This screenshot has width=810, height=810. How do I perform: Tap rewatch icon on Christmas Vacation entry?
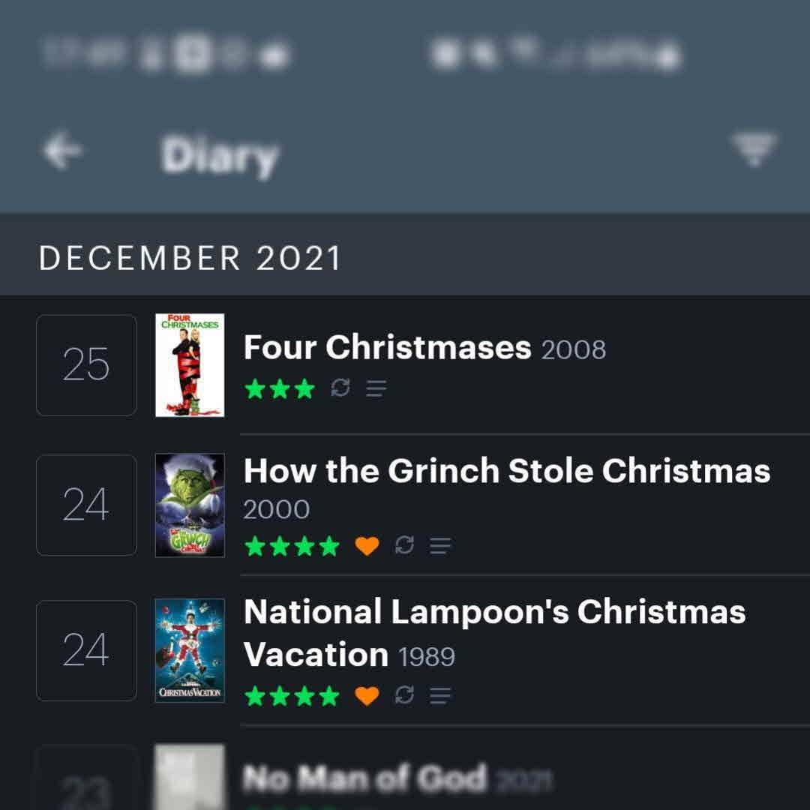pos(405,696)
